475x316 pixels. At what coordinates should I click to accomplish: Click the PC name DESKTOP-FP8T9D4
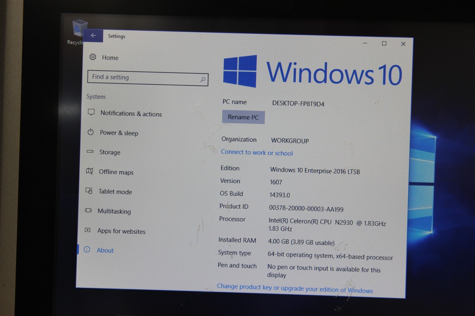pos(298,103)
